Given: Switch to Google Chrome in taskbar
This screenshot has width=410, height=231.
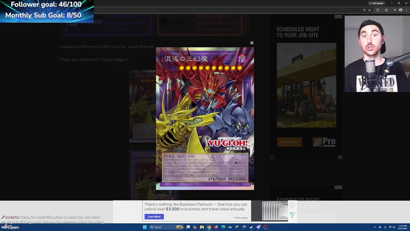Looking at the screenshot, I should click(x=209, y=227).
